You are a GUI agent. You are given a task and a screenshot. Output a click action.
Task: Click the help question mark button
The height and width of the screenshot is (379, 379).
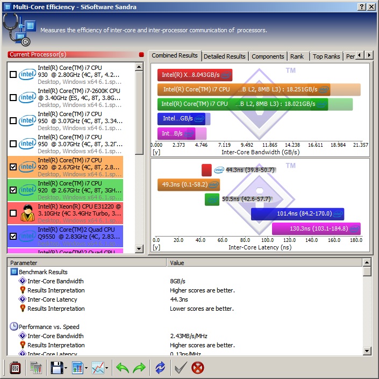point(361,7)
